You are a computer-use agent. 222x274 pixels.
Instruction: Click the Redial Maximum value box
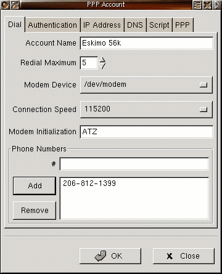89,63
